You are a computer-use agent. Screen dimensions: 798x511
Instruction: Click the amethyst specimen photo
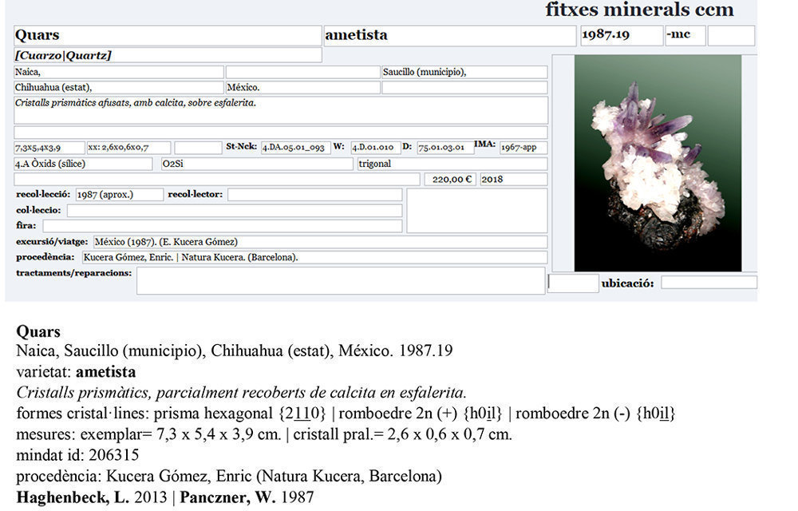(x=658, y=163)
